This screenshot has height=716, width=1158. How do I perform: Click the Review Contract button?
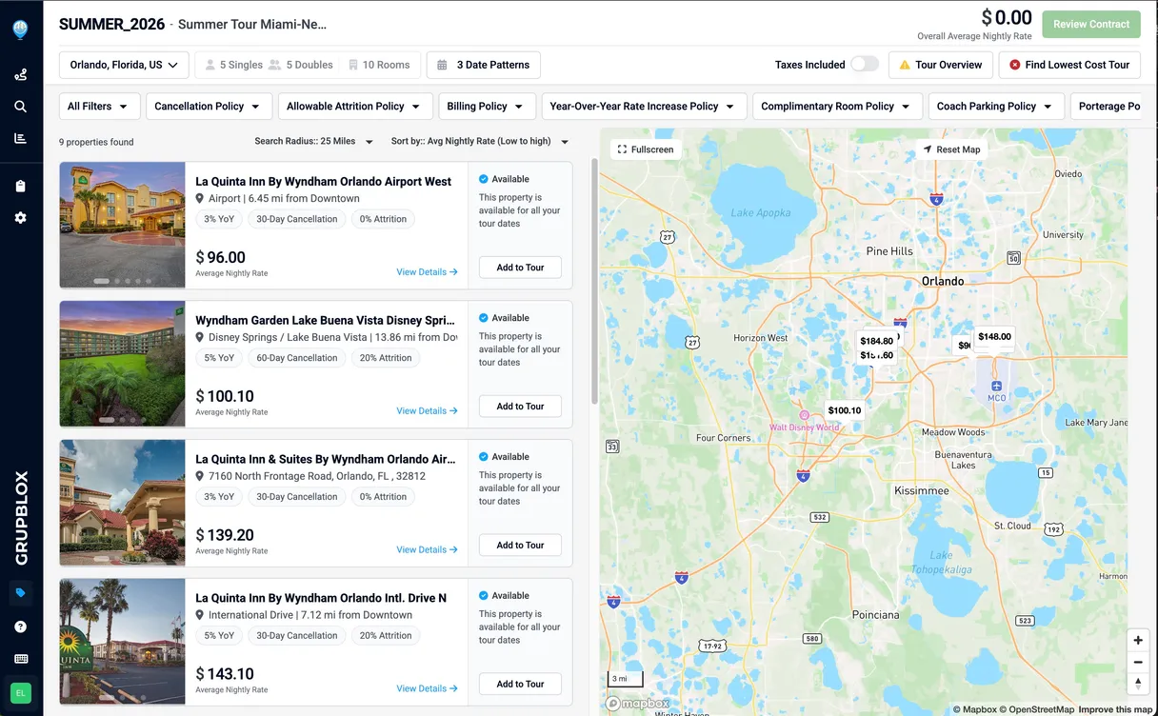(x=1091, y=25)
